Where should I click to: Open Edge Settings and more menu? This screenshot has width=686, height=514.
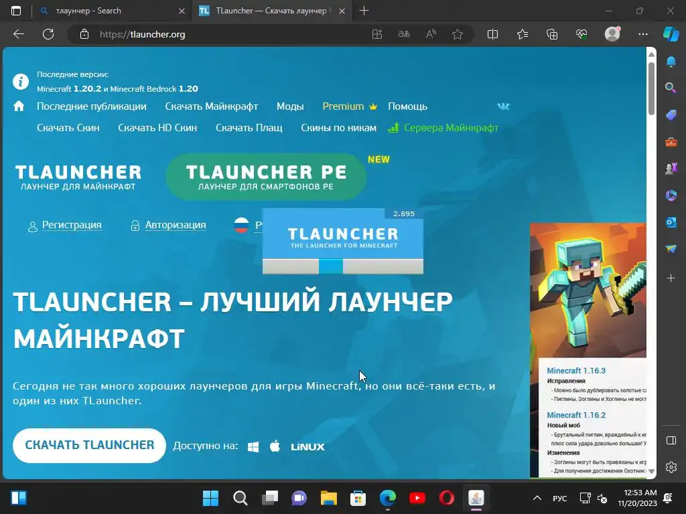click(642, 34)
